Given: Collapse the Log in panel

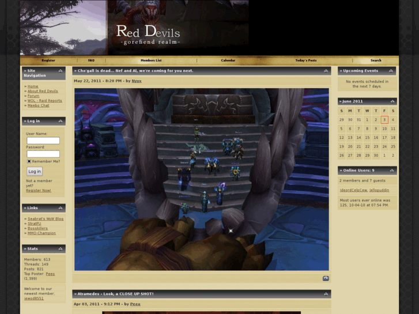Looking at the screenshot, I should 61,121.
